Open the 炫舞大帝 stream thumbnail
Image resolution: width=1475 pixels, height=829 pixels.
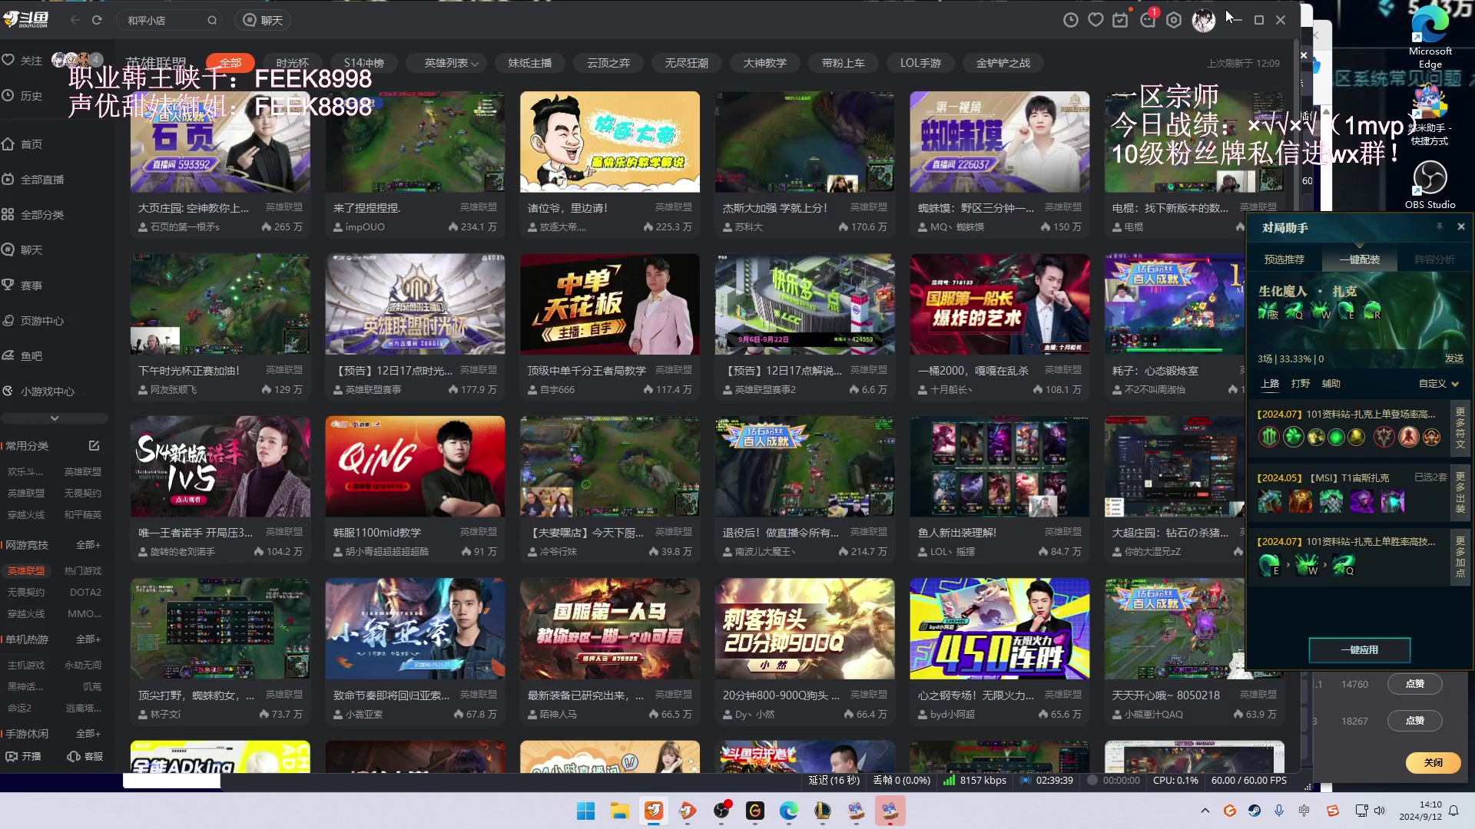(x=610, y=142)
